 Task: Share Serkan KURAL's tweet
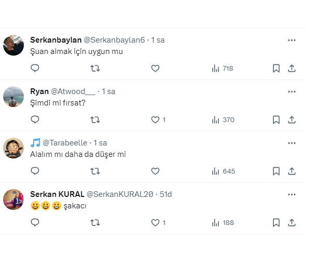[292, 222]
